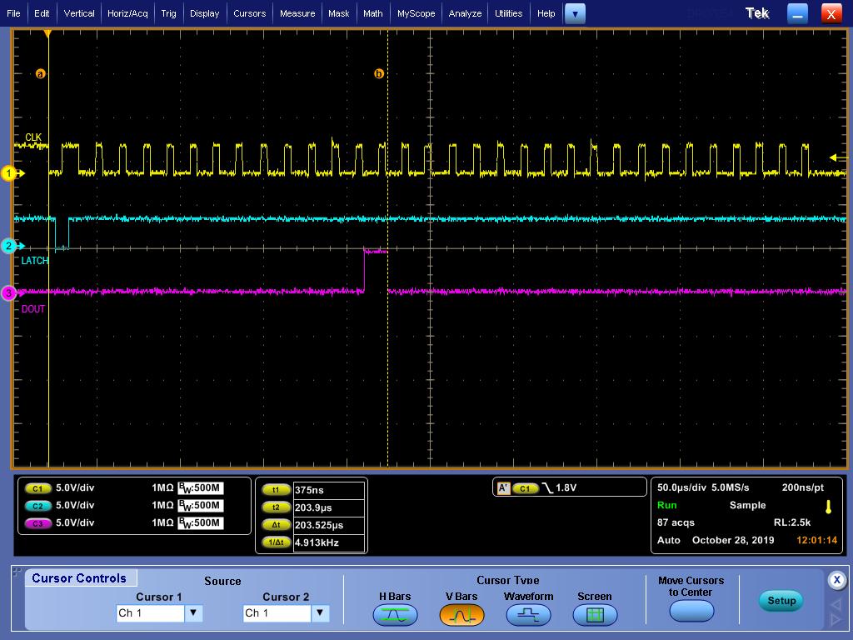Screen dimensions: 853x640
Task: Click the trigger level arrow on right edge
Action: pos(835,157)
